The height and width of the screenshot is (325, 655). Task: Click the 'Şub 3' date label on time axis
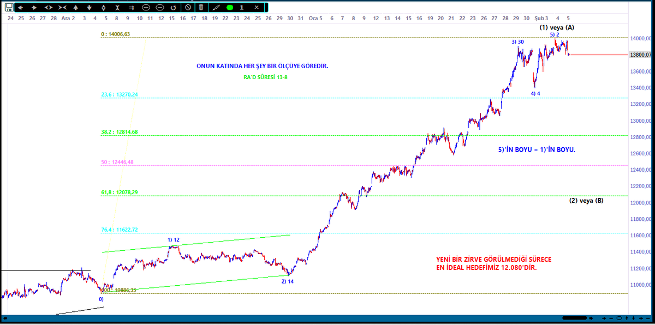pyautogui.click(x=542, y=18)
